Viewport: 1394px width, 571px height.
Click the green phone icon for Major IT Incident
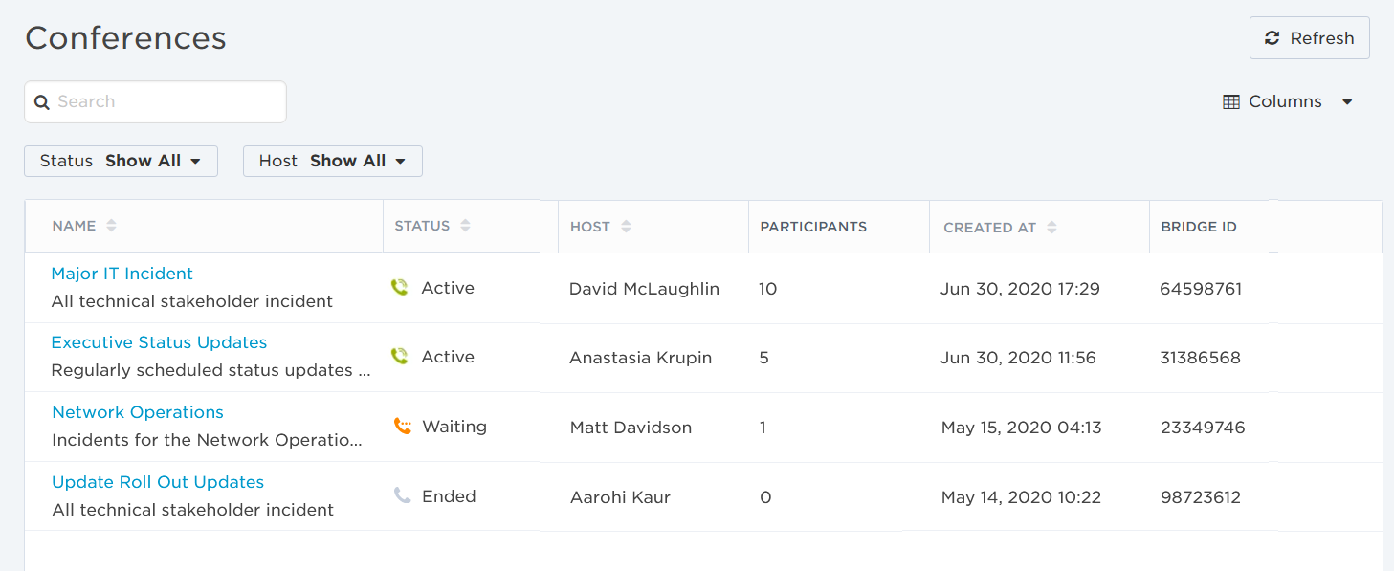pos(400,287)
